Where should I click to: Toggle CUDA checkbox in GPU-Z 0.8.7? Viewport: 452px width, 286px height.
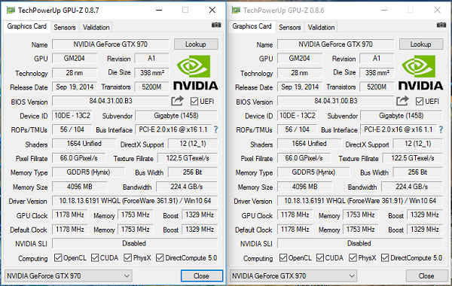coord(95,257)
